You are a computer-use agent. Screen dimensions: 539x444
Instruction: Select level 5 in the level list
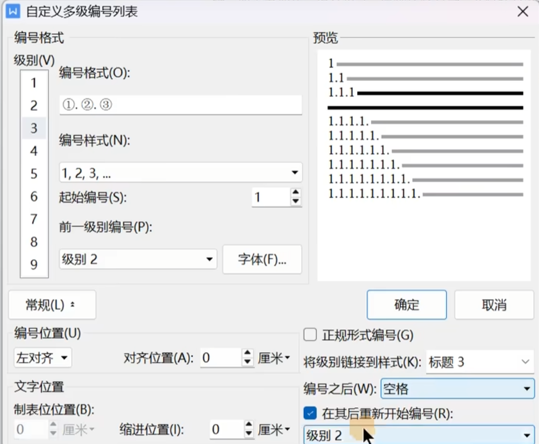click(34, 174)
